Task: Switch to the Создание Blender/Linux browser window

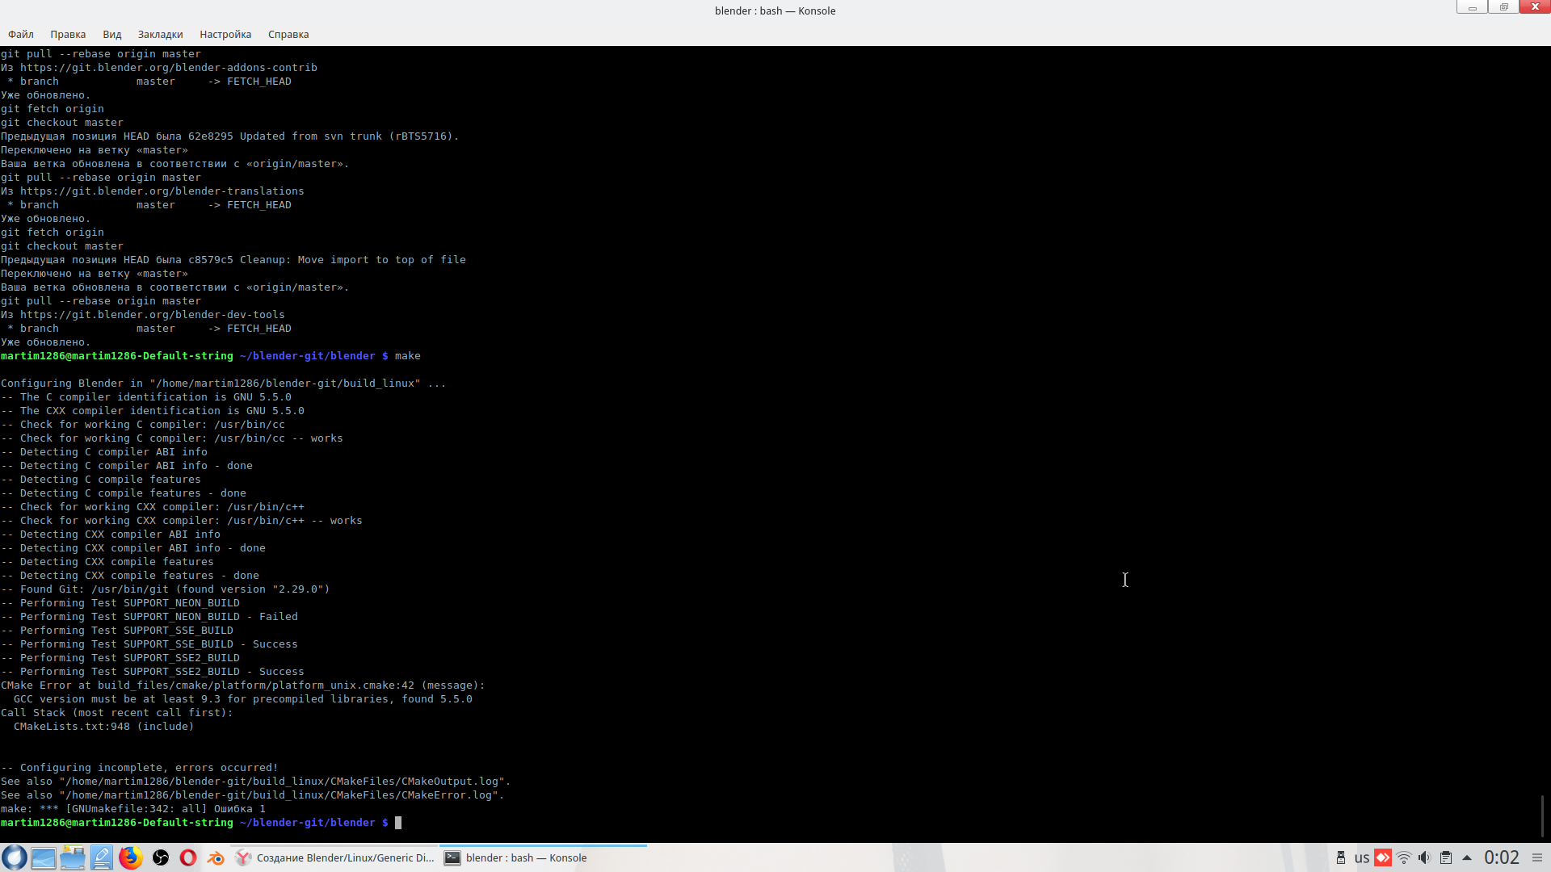Action: 335,857
